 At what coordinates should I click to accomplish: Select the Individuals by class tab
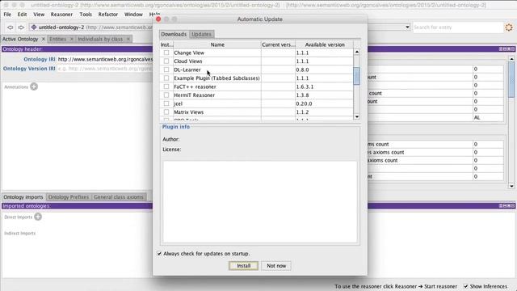click(x=100, y=39)
